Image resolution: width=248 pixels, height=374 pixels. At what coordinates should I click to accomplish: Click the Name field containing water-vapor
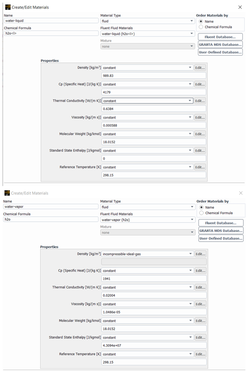(x=51, y=206)
